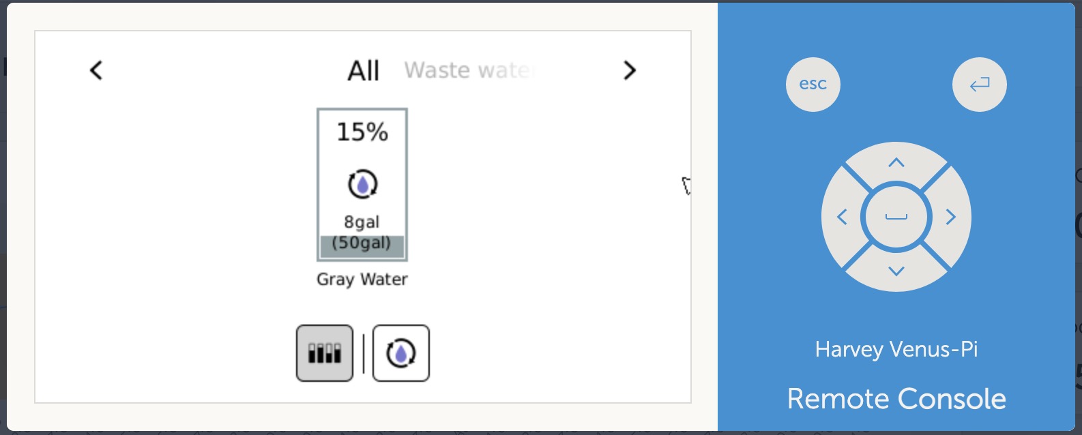Click the water drop icon in Gray Water tank
The width and height of the screenshot is (1082, 435).
362,184
